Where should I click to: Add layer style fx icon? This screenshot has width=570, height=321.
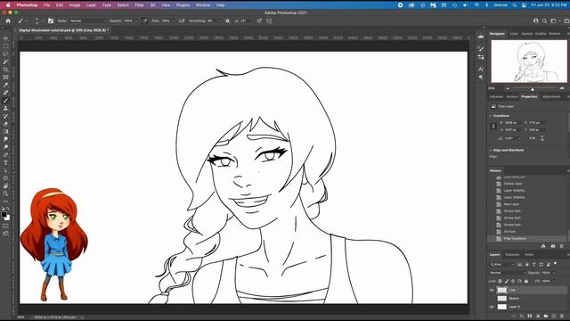coord(522,316)
